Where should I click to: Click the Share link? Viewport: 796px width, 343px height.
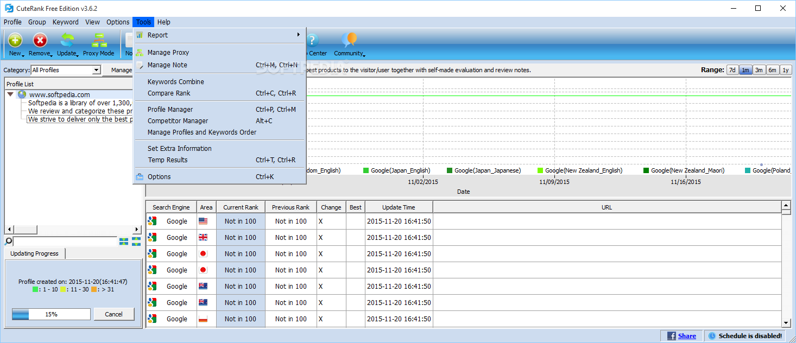[x=687, y=336]
